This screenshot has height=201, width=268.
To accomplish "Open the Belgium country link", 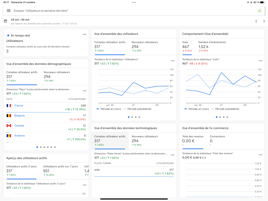I will (x=19, y=116).
